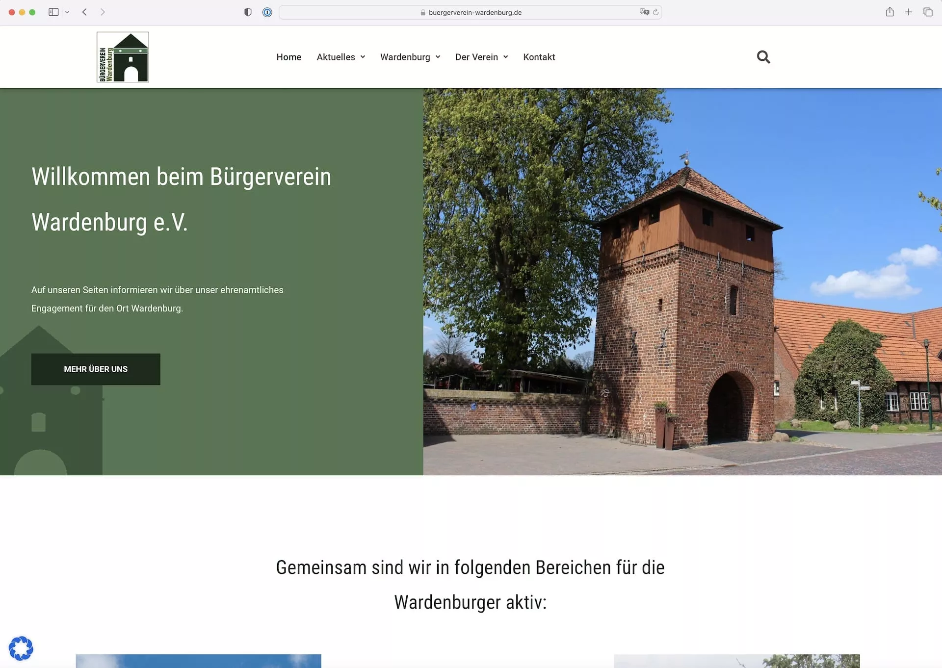942x668 pixels.
Task: Show the tab overview
Action: 927,12
